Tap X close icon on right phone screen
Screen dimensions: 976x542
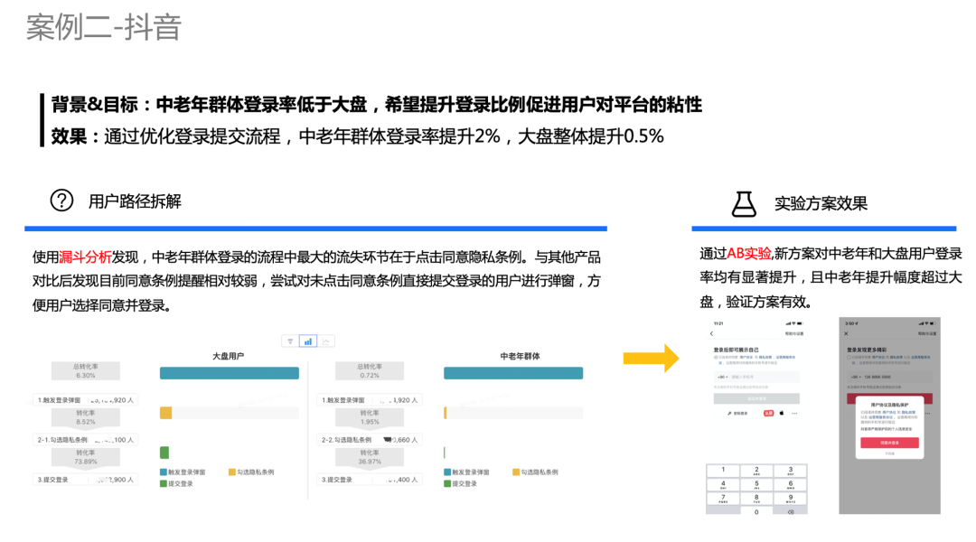846,333
